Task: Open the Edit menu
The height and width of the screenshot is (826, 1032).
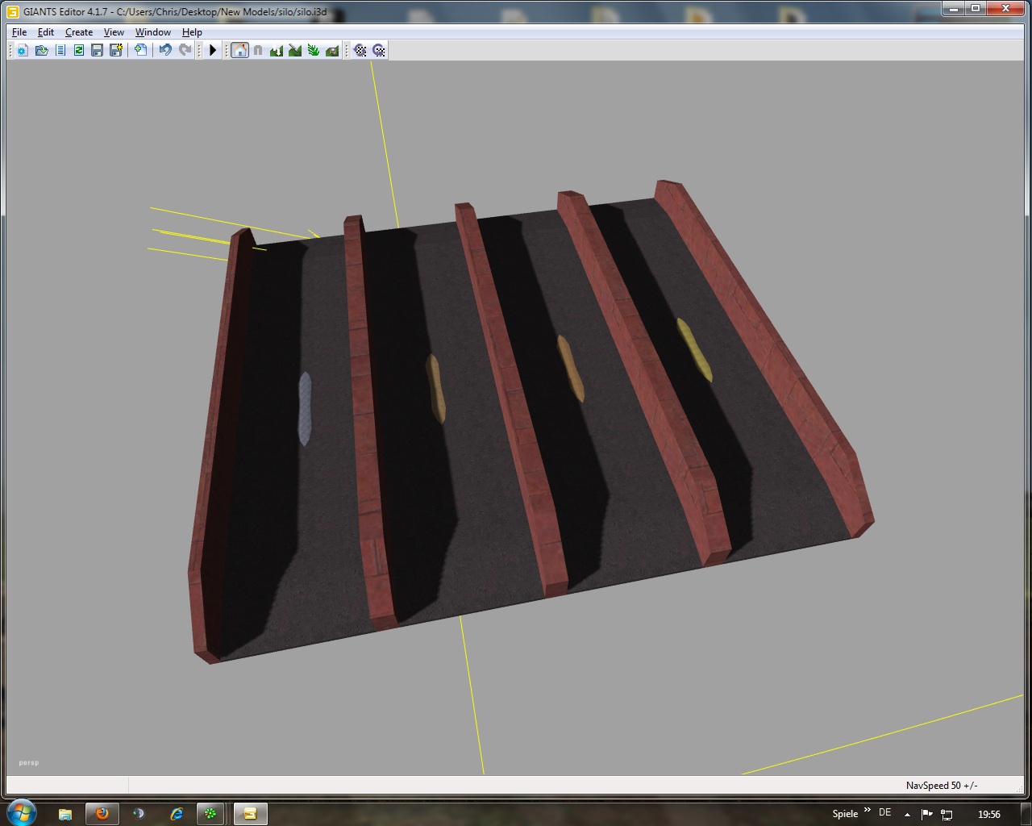Action: 46,32
